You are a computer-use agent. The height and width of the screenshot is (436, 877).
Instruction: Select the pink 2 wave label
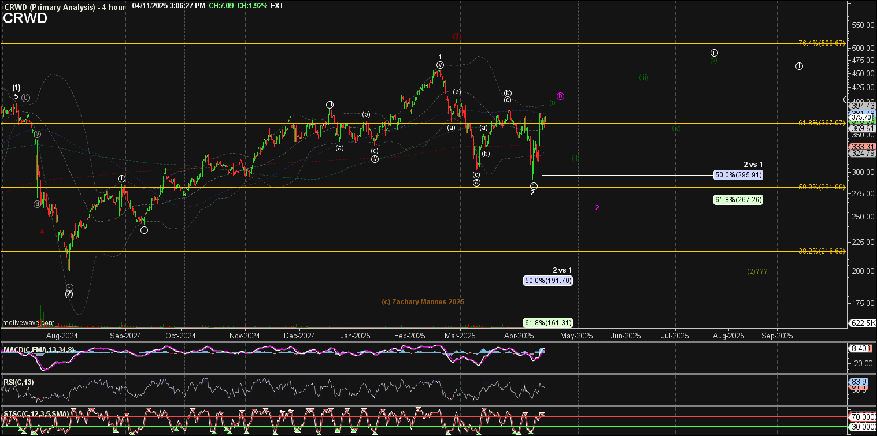597,207
